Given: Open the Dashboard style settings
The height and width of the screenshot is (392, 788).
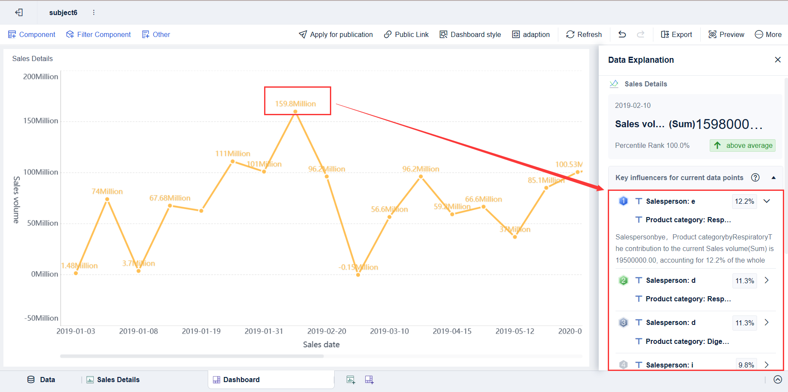Looking at the screenshot, I should pos(470,34).
